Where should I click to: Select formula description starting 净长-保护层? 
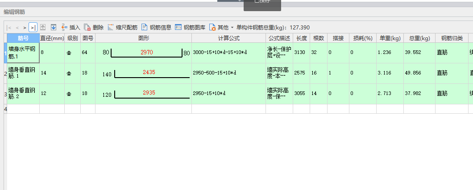pyautogui.click(x=279, y=53)
